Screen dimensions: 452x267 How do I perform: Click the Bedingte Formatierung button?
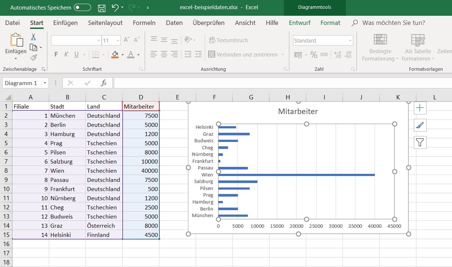[x=380, y=48]
